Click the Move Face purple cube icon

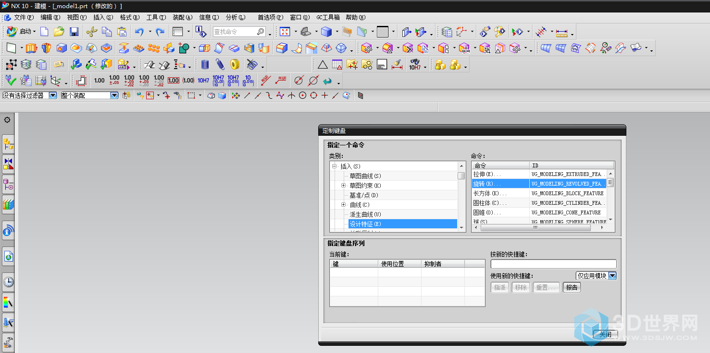coord(367,48)
